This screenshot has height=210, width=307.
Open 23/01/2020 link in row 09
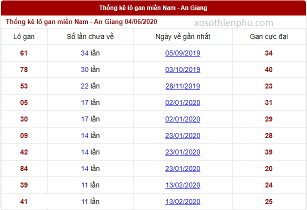pyautogui.click(x=182, y=135)
